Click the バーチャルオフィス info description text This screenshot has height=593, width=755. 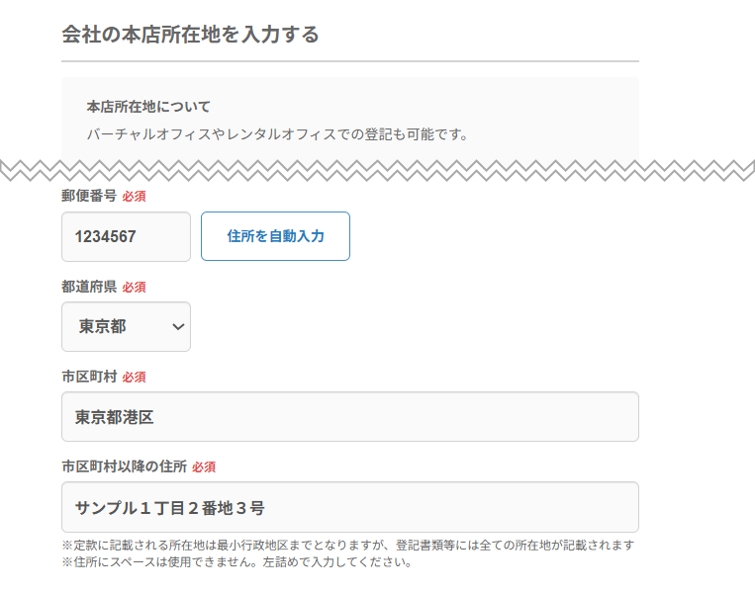tap(277, 133)
